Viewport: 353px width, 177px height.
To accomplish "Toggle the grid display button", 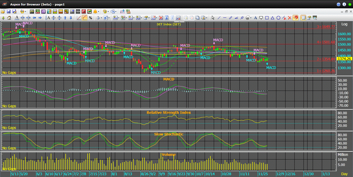I will click(303, 18).
